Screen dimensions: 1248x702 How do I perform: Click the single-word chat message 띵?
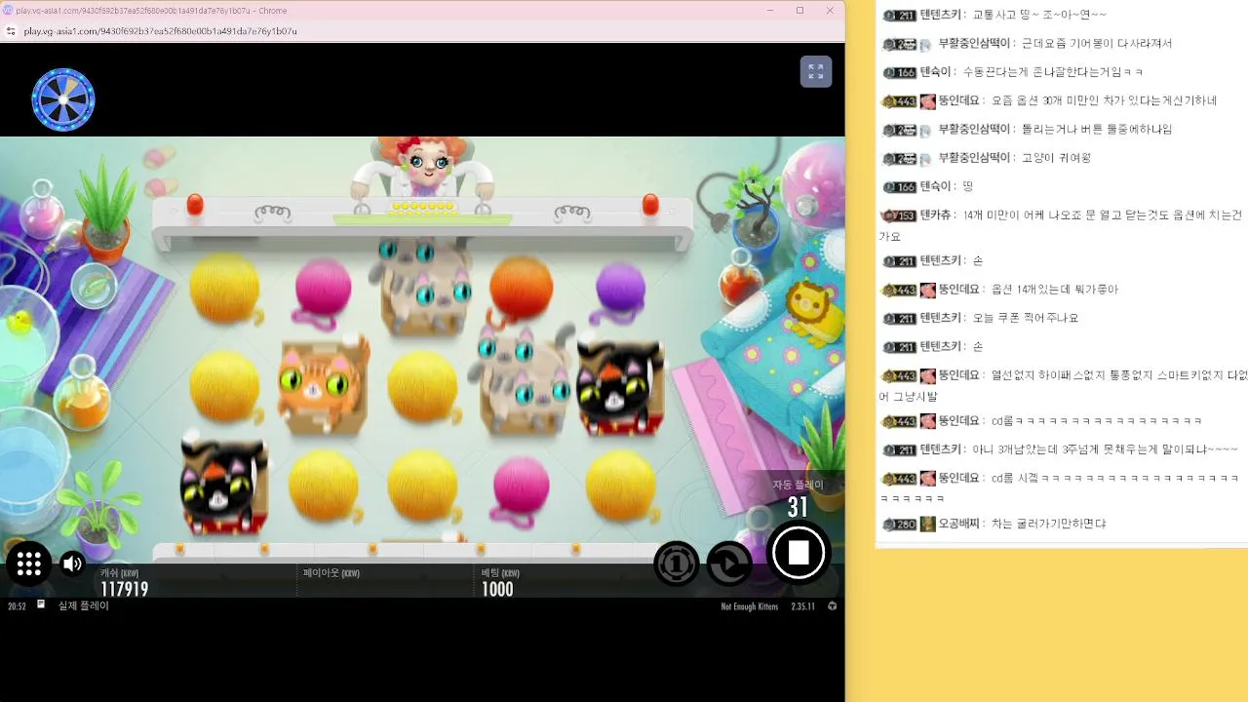[967, 186]
